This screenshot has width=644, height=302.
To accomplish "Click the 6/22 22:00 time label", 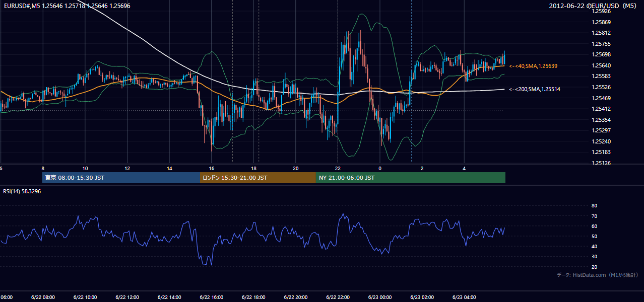I will (338, 297).
